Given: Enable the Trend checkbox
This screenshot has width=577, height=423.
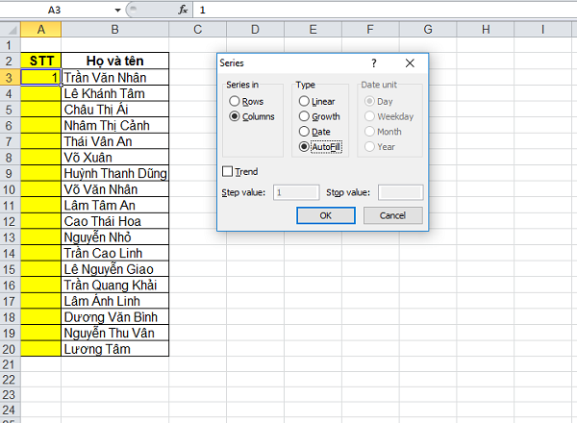Looking at the screenshot, I should coord(227,171).
